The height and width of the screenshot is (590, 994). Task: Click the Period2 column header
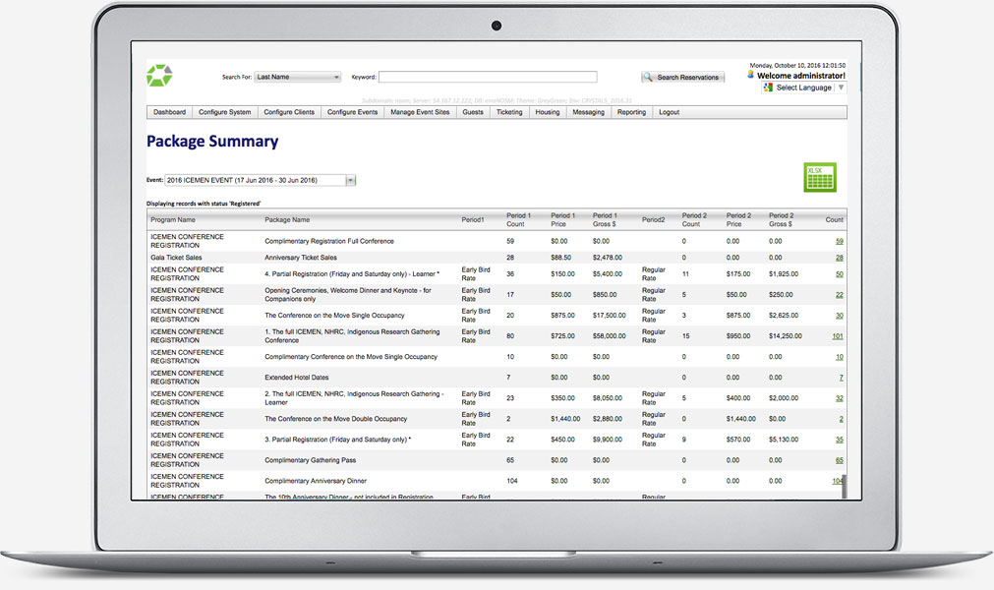[x=653, y=220]
